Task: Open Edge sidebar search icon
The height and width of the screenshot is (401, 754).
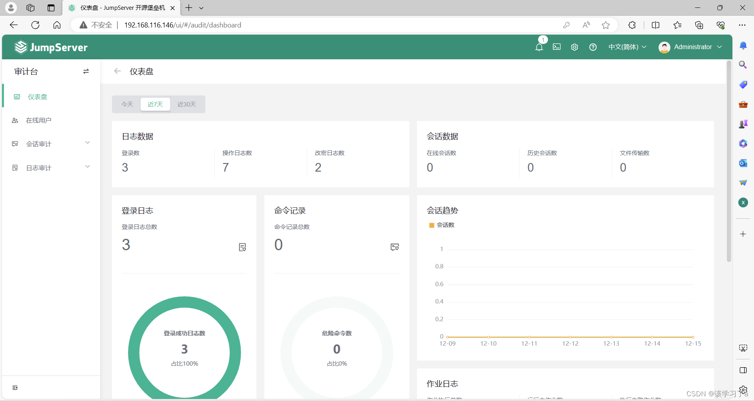Action: [x=743, y=65]
